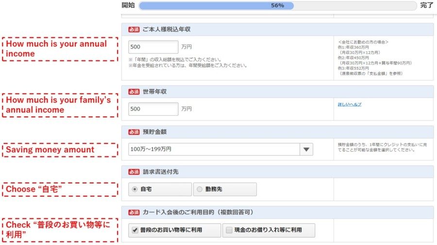The height and width of the screenshot is (245, 437).
Task: Open the savings dropdown using its arrow
Action: coord(306,150)
